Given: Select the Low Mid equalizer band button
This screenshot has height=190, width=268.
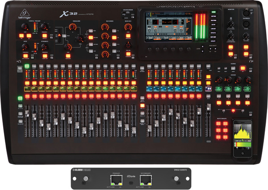Looking at the screenshot, I should (91, 44).
